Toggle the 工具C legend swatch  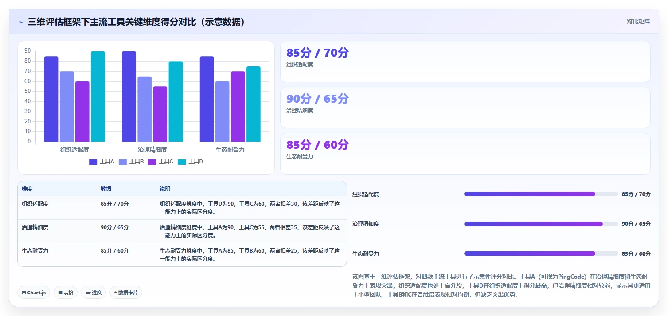pos(152,162)
